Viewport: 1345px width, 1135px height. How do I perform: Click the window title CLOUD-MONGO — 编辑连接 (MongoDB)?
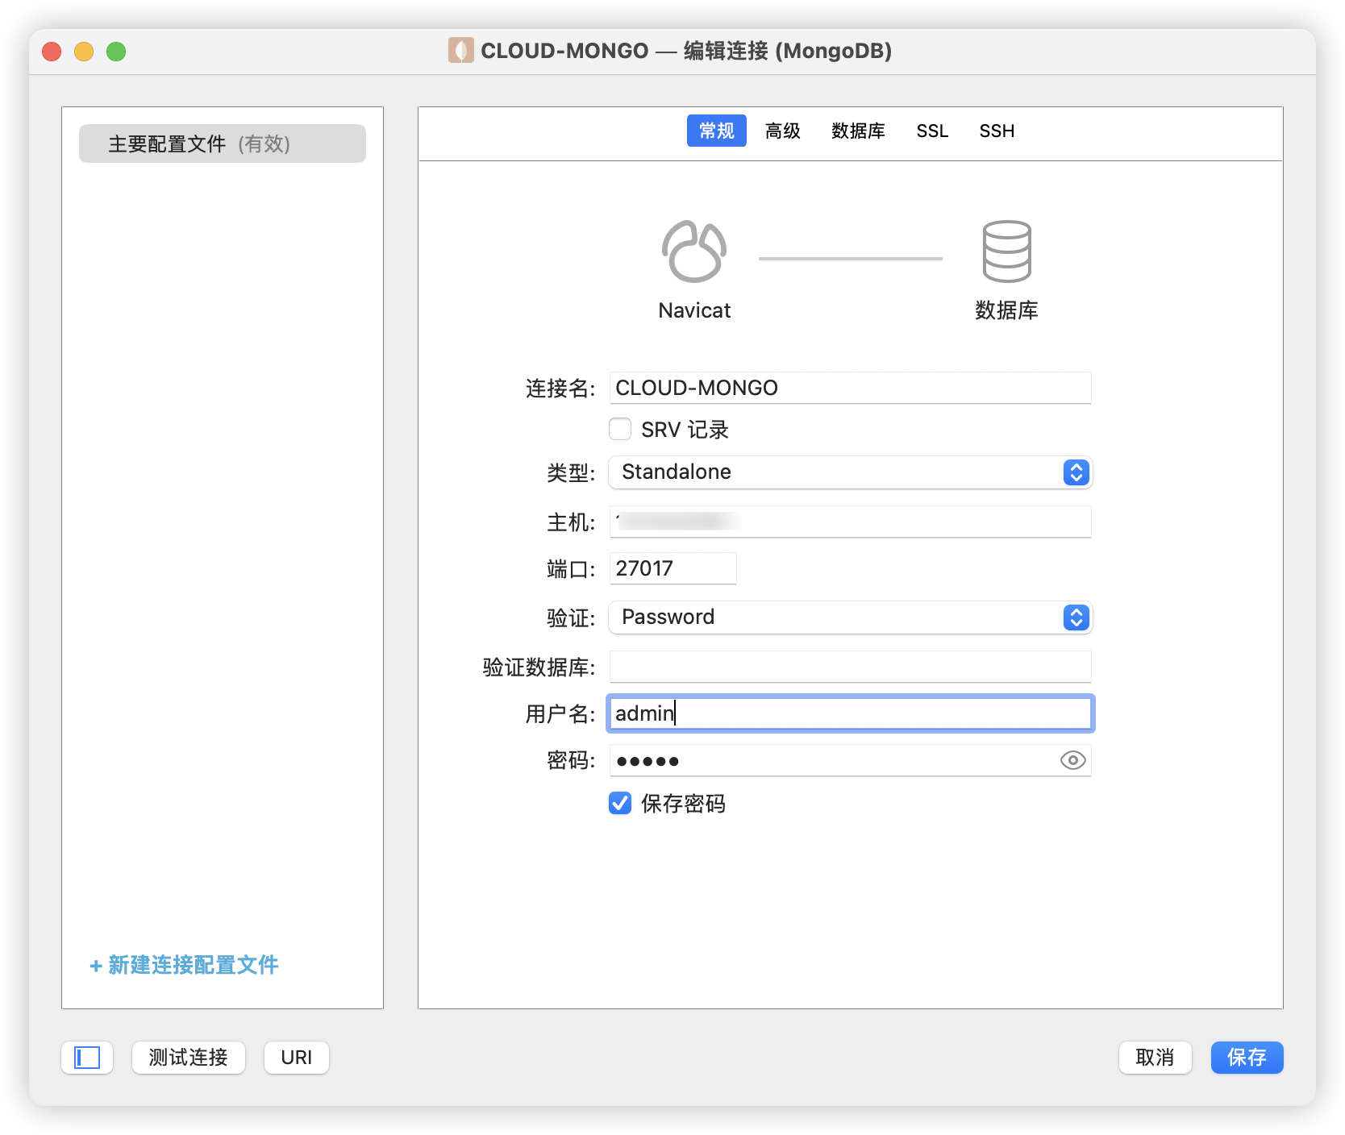coord(686,51)
